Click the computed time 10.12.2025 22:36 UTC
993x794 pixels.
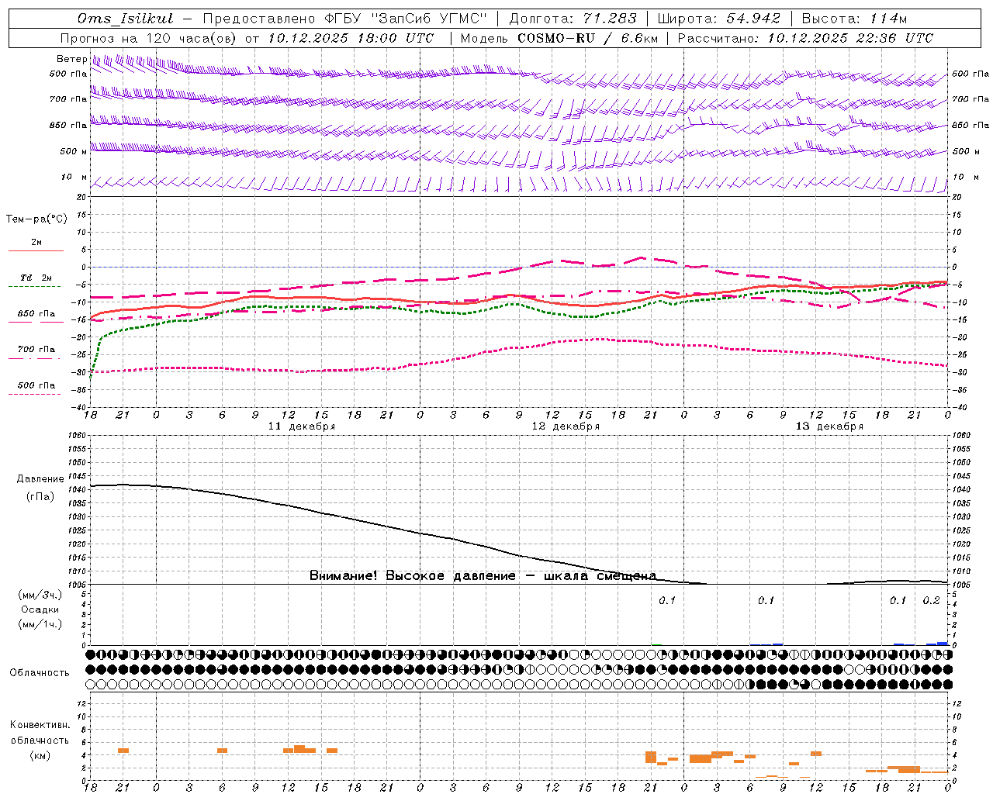tap(850, 38)
